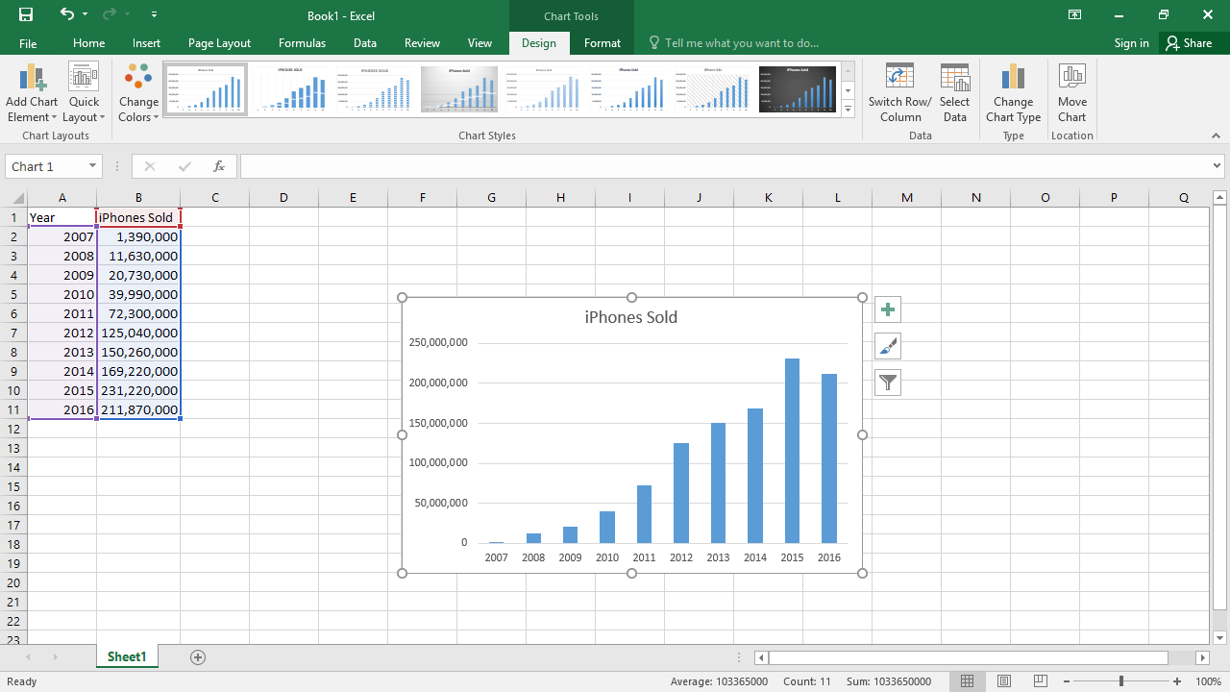
Task: Switch to Page Layout view icon
Action: tap(1004, 681)
